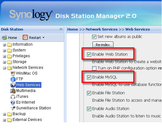Select Web Services tree item

pyautogui.click(x=28, y=85)
